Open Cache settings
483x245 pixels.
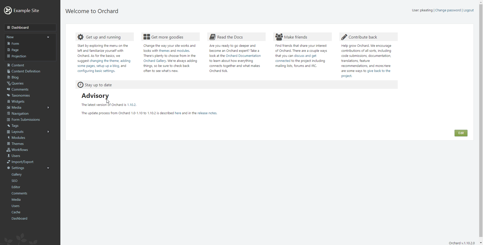(16, 212)
